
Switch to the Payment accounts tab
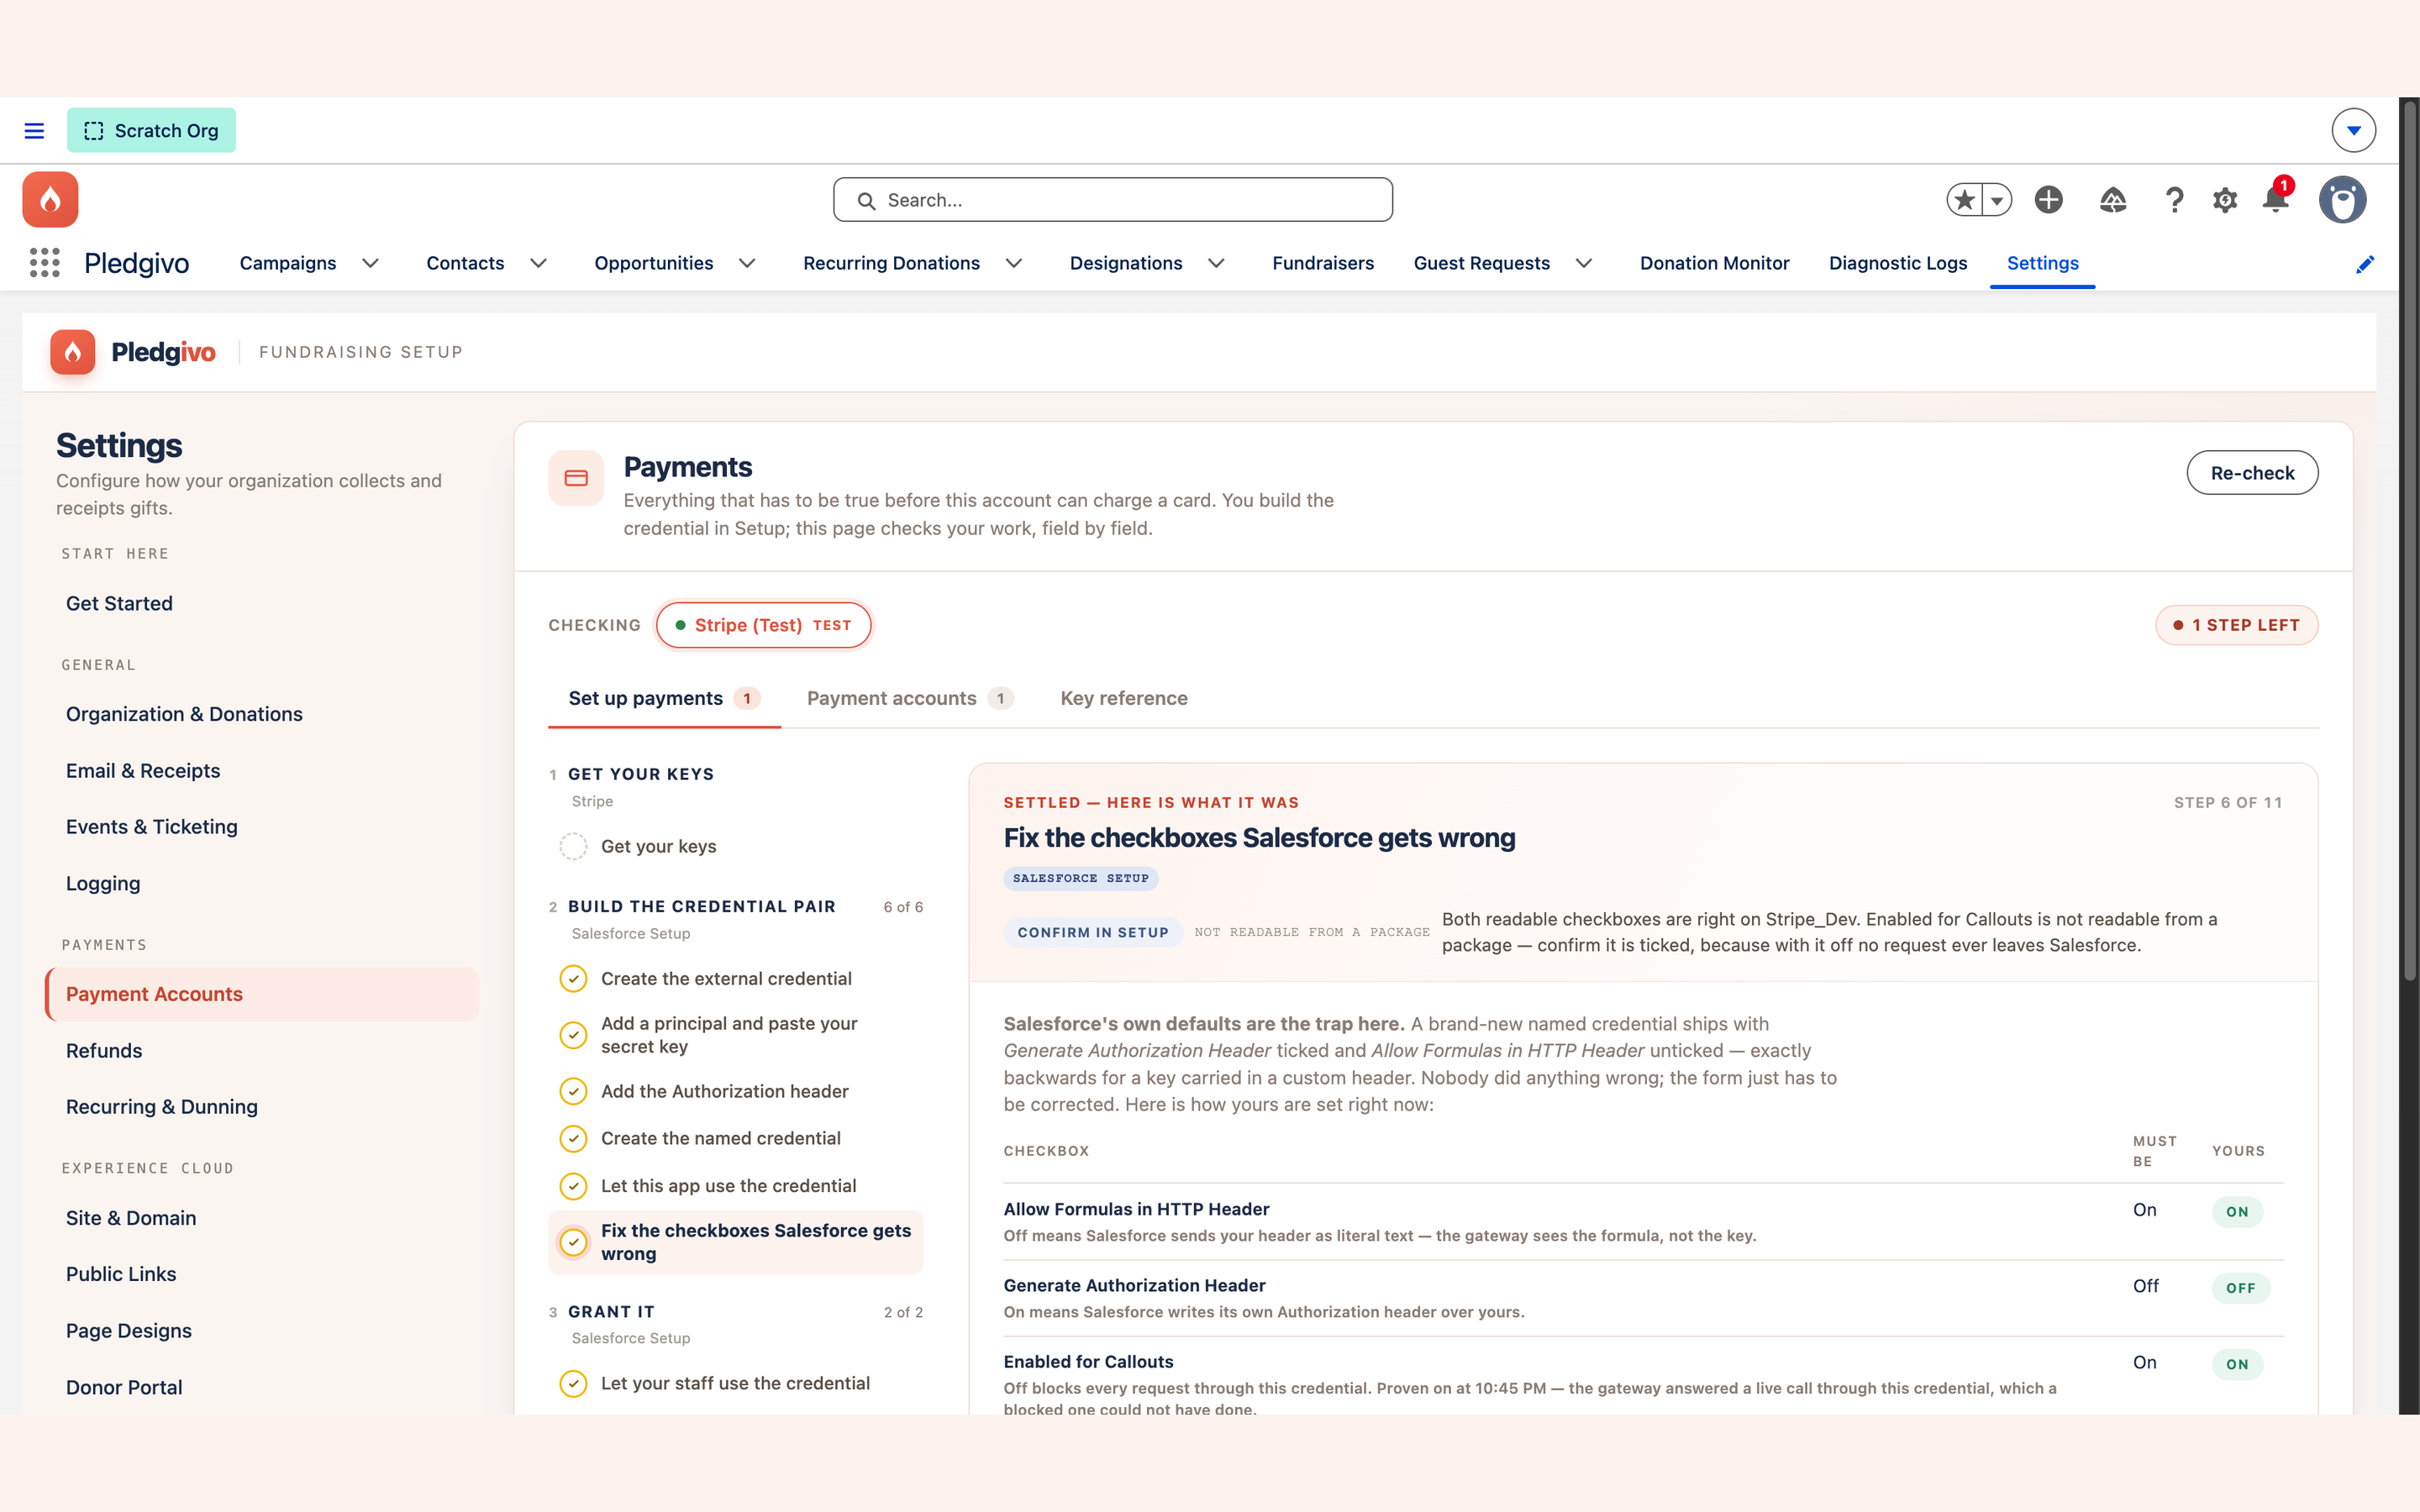coord(910,698)
